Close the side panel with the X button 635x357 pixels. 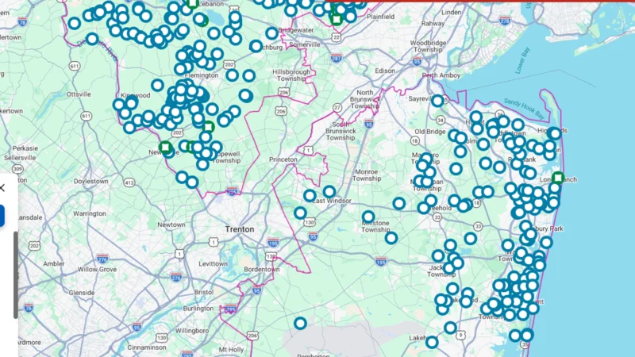click(2, 187)
